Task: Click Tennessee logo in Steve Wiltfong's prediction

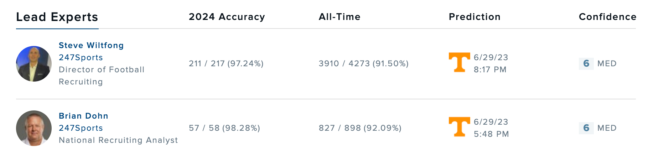Action: [459, 62]
